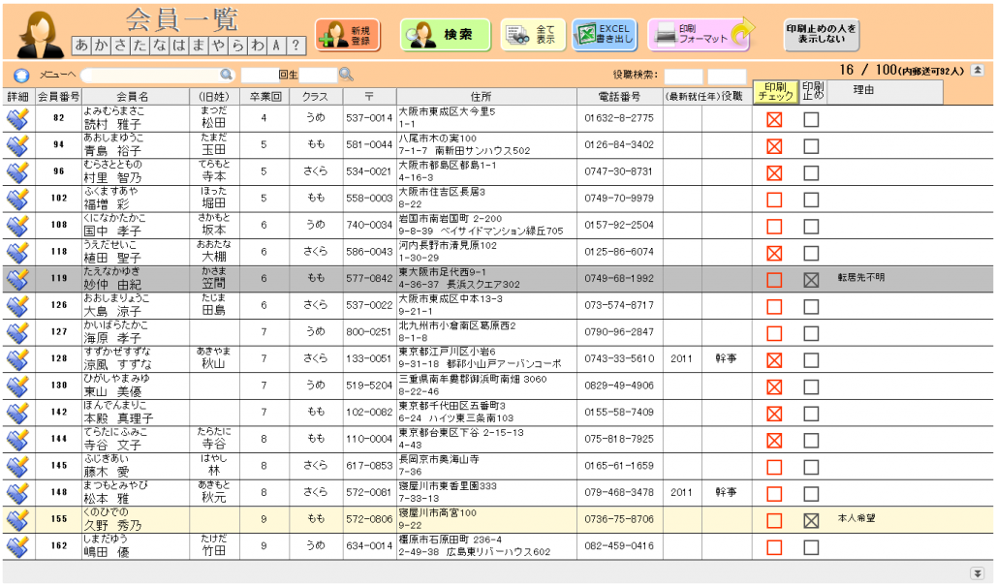Click the name 涼風 すずな

[x=118, y=365]
